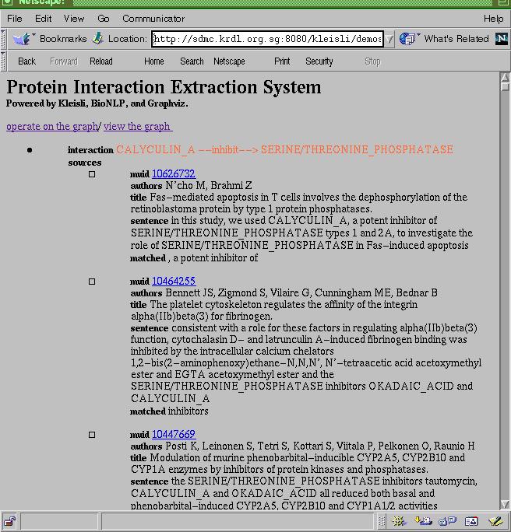Click the Netscape N logo
Screen dimensions: 511x532
502,39
